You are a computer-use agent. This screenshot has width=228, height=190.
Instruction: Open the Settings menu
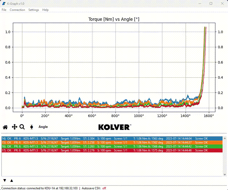pyautogui.click(x=34, y=10)
